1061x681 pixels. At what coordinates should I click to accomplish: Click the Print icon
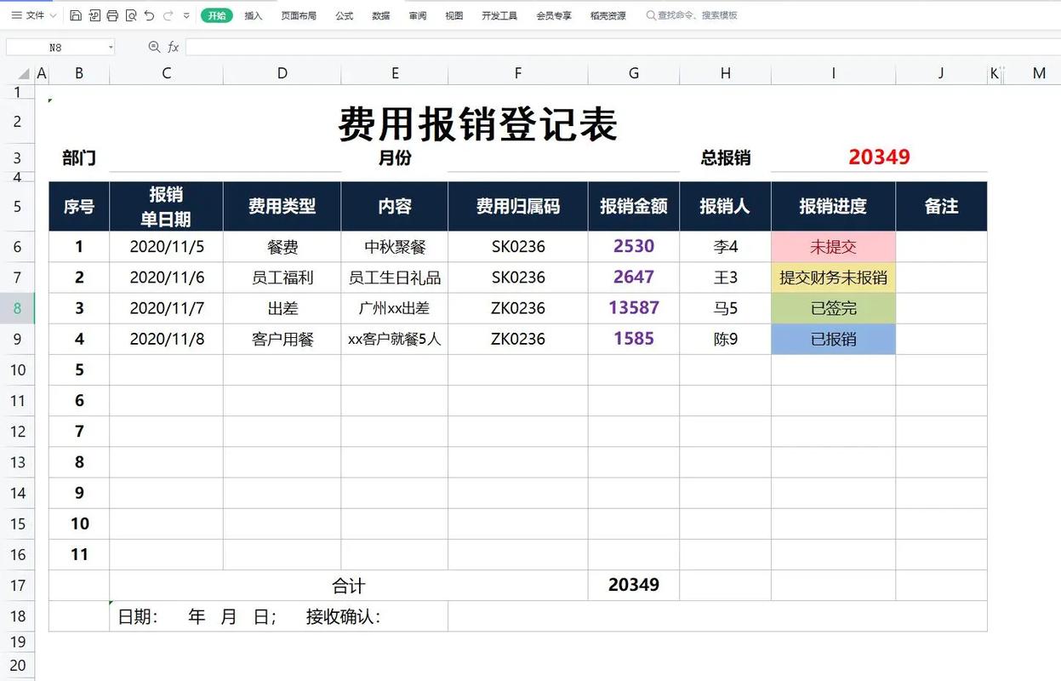[x=112, y=15]
